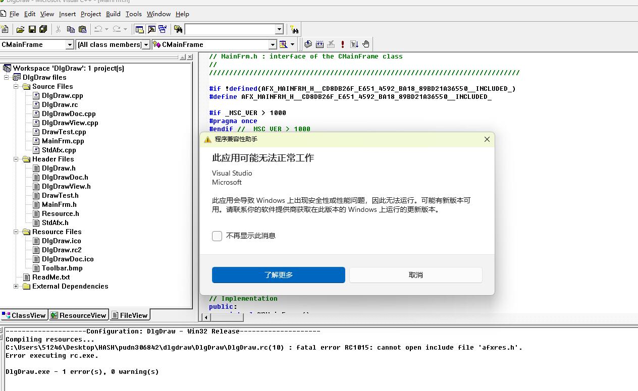Select DlgDraw.rc2 in Resource Files
638x391 pixels.
click(62, 250)
